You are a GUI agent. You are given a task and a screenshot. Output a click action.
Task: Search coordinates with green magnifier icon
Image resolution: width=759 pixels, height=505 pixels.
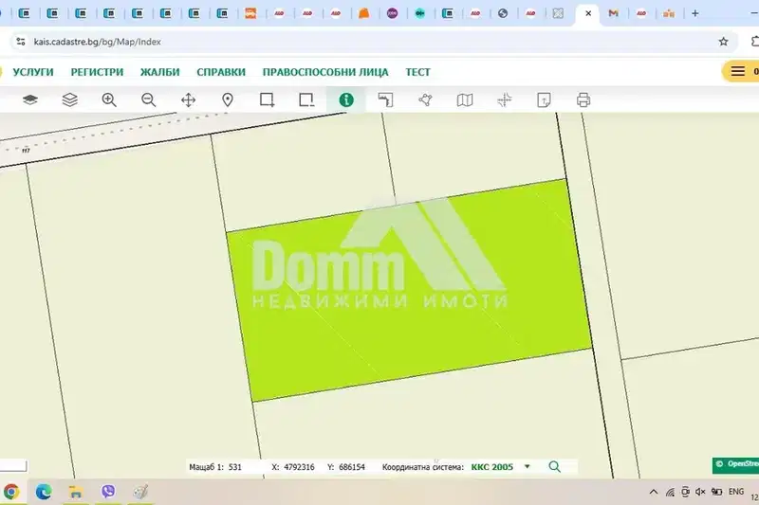click(x=554, y=467)
